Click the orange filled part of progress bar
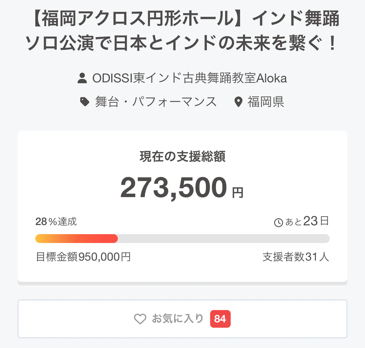365x348 pixels. pos(76,239)
